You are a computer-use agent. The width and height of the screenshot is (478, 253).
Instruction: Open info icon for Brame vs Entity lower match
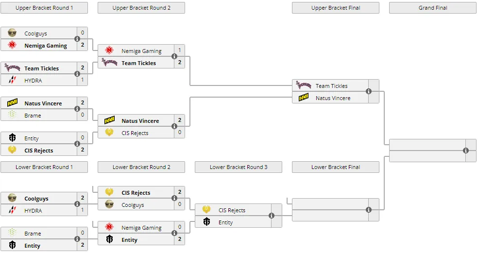(x=77, y=239)
